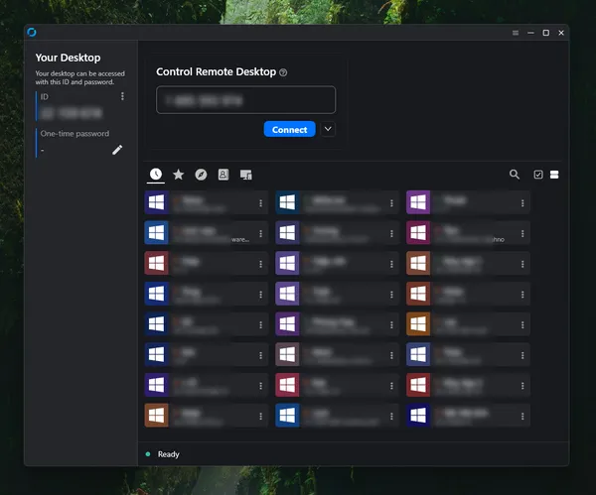Open help icon beside Control Remote Desktop
Screen dimensions: 596x495
coord(283,72)
